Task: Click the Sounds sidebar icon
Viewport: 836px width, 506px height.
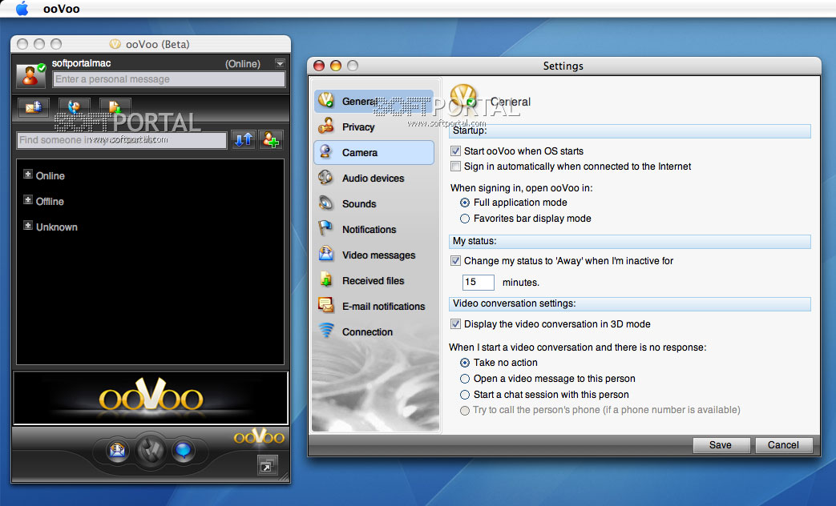Action: pyautogui.click(x=325, y=203)
